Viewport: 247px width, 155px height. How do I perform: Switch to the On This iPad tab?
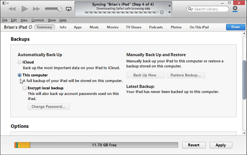pyautogui.click(x=199, y=27)
